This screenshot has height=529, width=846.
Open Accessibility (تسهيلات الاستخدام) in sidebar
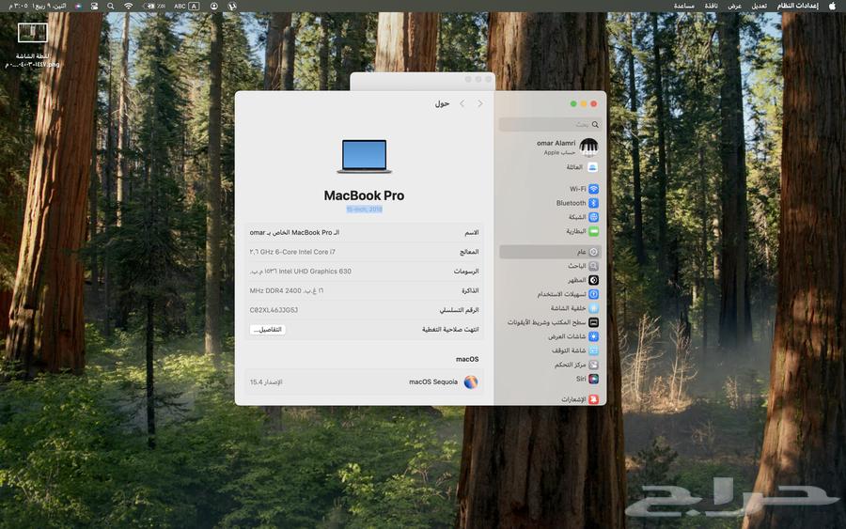568,294
